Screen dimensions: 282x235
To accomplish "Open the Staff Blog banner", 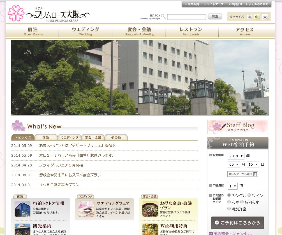I will click(x=237, y=127).
